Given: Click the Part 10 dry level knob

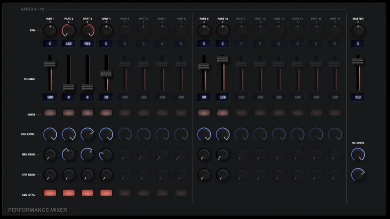Looking at the screenshot, I should 222,134.
